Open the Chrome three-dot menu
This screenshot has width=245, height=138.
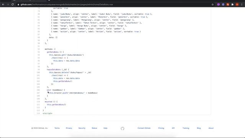pos(242,5)
